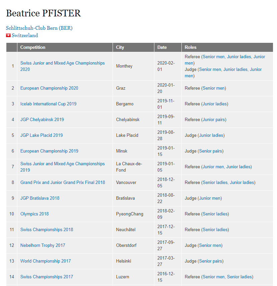Open Grand Prix and Junior Grand Prix Final 2018
This screenshot has width=277, height=286.
pos(62,183)
